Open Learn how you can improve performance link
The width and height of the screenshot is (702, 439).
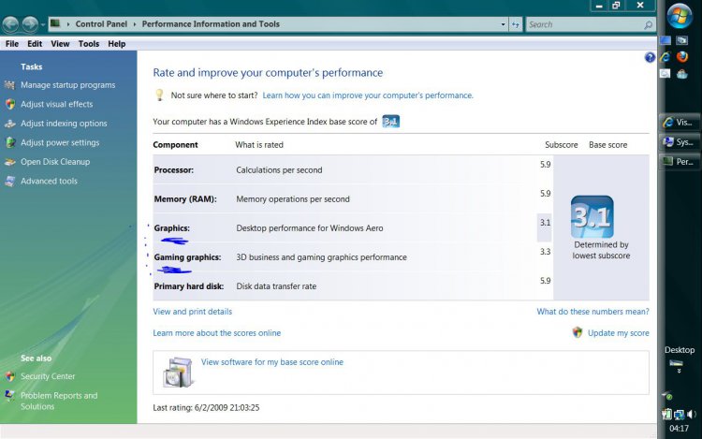point(368,95)
